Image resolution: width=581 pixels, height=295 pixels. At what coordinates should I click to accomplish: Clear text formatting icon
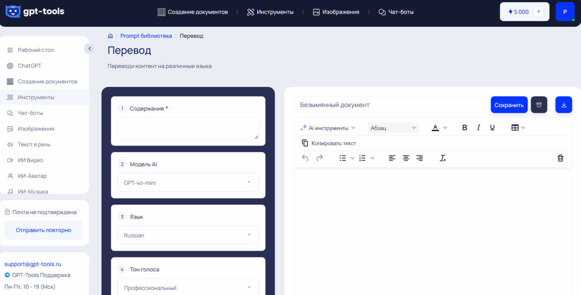coord(443,158)
